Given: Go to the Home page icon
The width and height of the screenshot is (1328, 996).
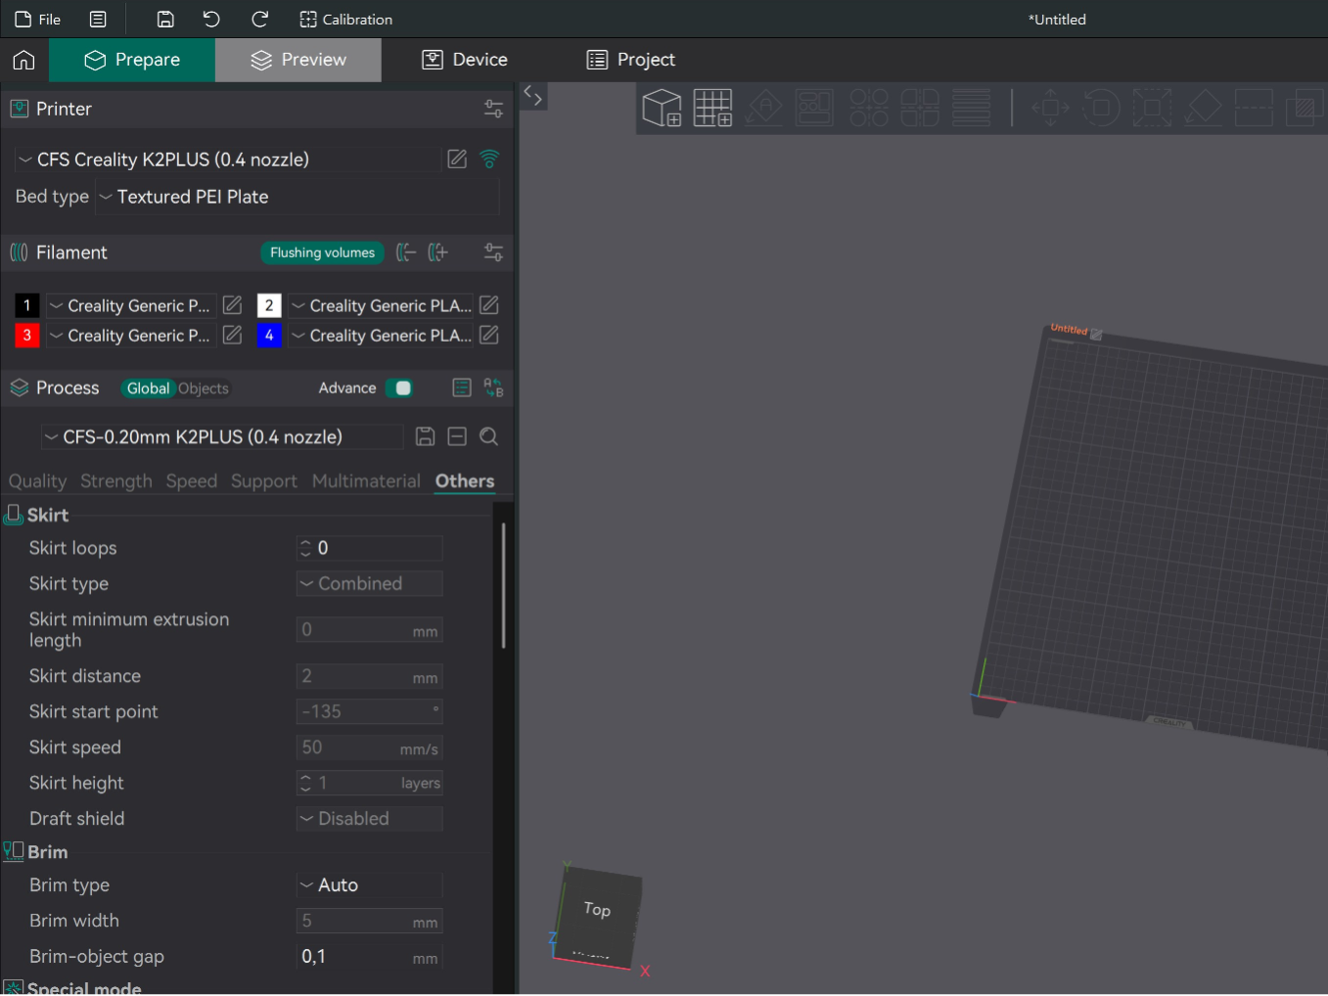Looking at the screenshot, I should click(x=23, y=60).
